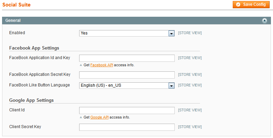Click the Google App Settings heading
Image resolution: width=273 pixels, height=138 pixels.
[x=31, y=100]
